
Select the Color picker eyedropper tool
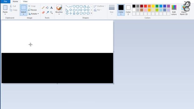[x=47, y=12]
